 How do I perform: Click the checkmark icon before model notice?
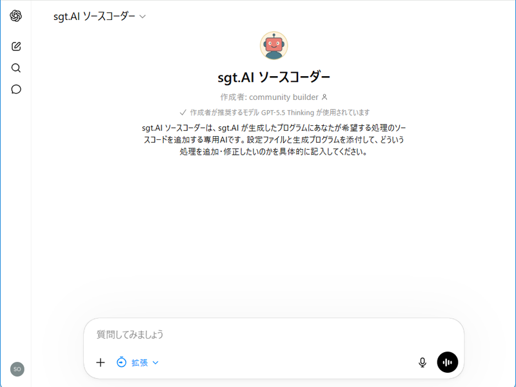tap(183, 112)
